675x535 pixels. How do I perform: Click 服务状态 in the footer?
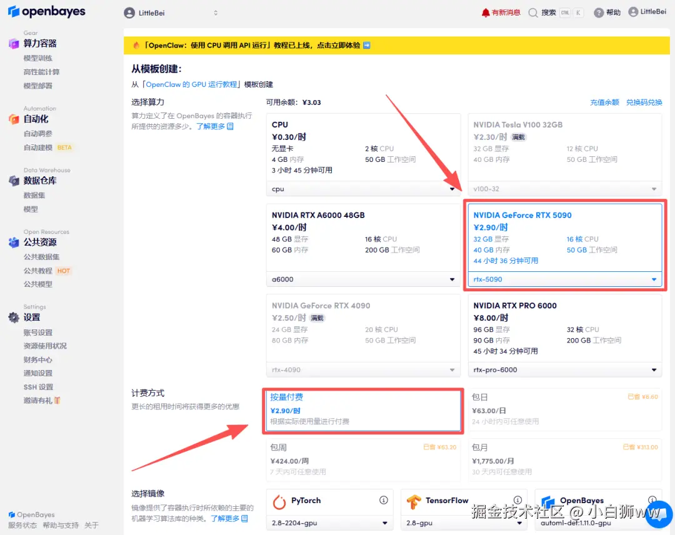point(22,525)
